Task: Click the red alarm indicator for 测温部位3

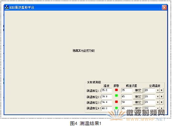Action: point(116,102)
